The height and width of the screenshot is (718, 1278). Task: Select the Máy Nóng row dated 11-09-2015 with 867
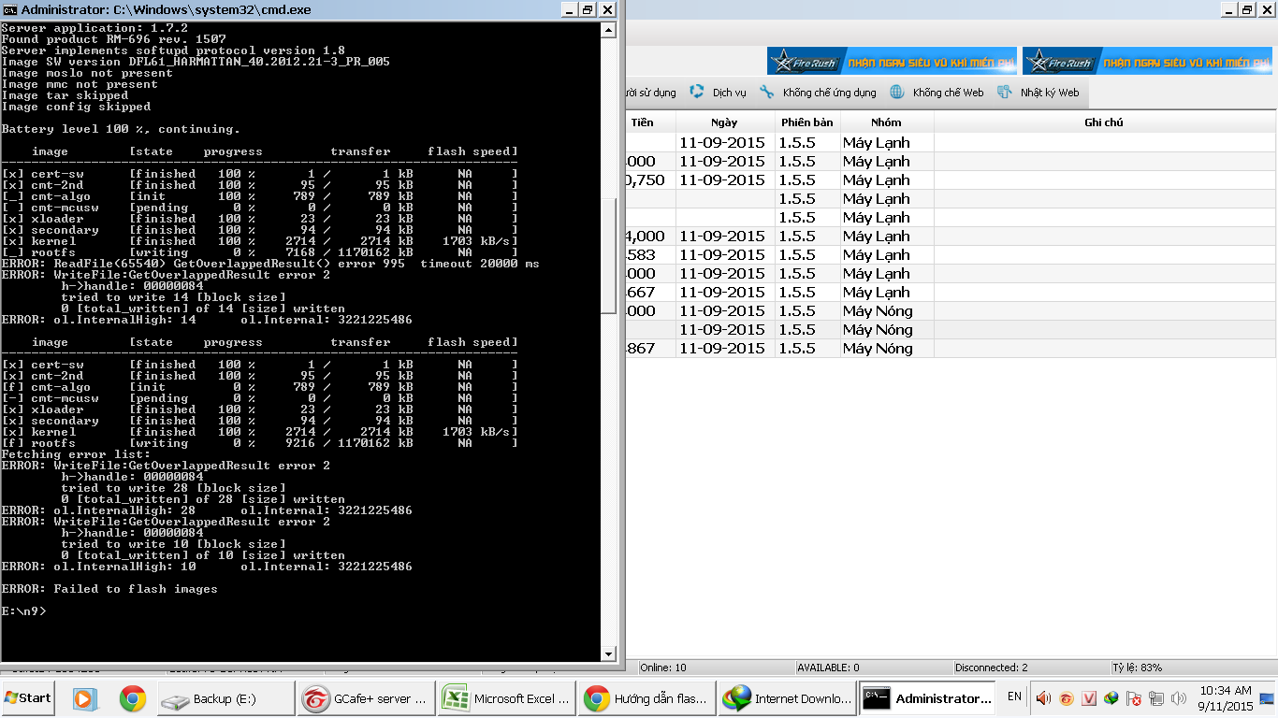pyautogui.click(x=876, y=349)
